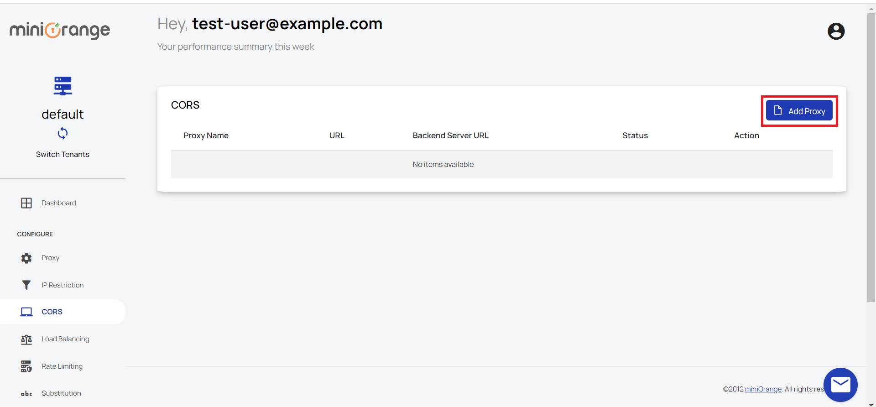Click the Status column header
Screen dimensions: 876x407
click(x=635, y=136)
